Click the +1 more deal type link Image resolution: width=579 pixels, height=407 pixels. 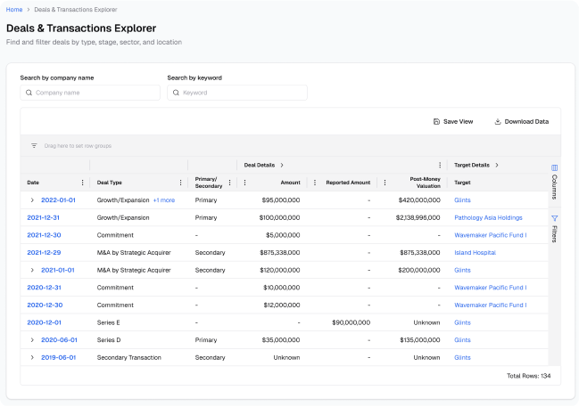click(164, 200)
